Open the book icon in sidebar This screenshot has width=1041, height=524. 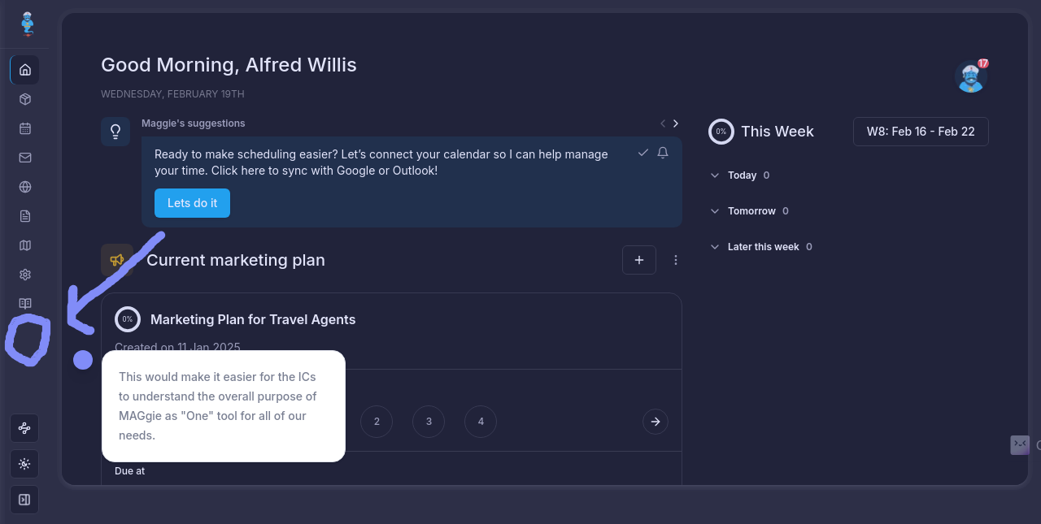[24, 303]
